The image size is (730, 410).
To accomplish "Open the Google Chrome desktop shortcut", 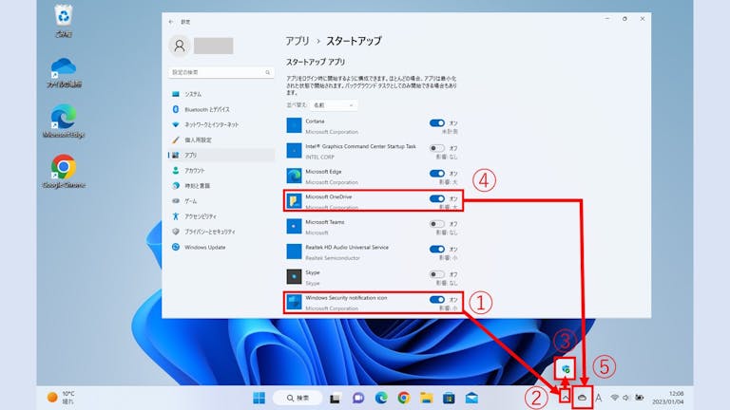I will pos(64,172).
